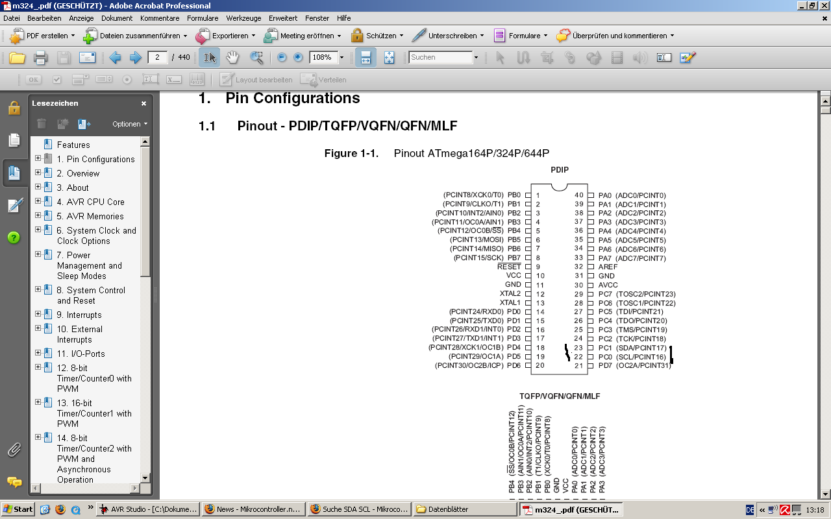The width and height of the screenshot is (831, 519).
Task: Expand the '9. Interrupts' bookmark
Action: click(38, 314)
